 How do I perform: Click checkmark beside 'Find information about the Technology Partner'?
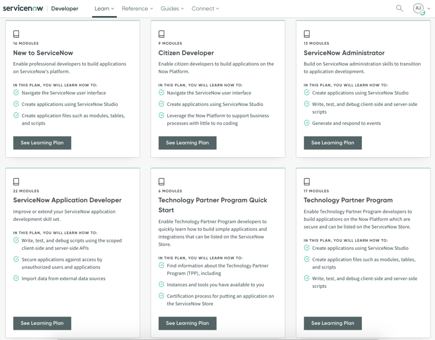click(161, 265)
